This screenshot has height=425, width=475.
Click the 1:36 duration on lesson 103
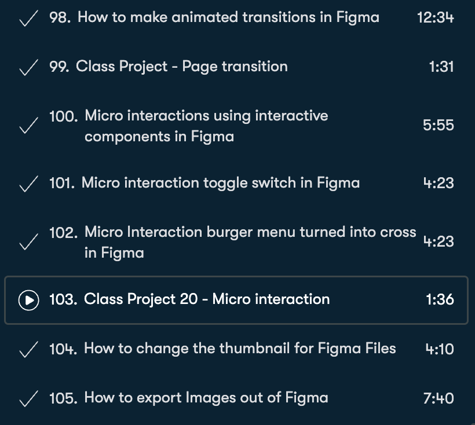[x=440, y=299]
